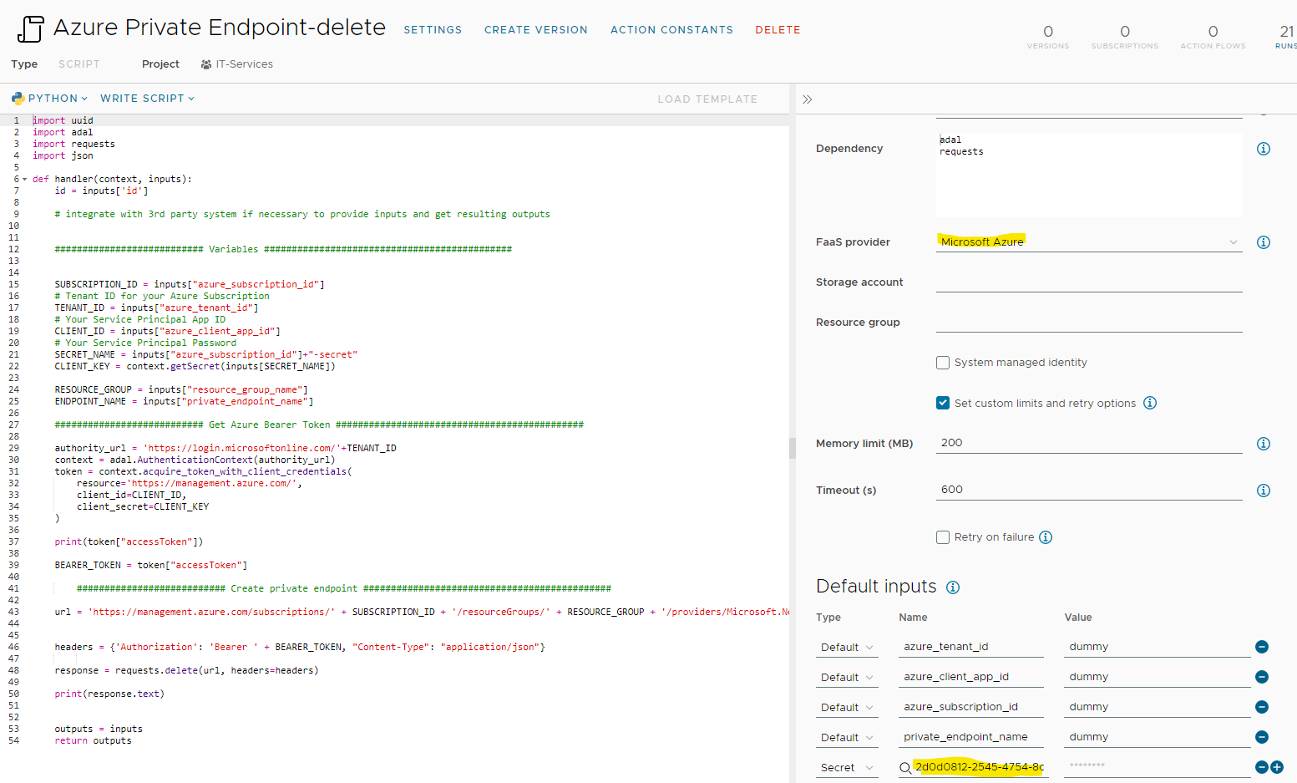Change type dropdown for azure_subscription_id row
This screenshot has width=1297, height=783.
847,708
